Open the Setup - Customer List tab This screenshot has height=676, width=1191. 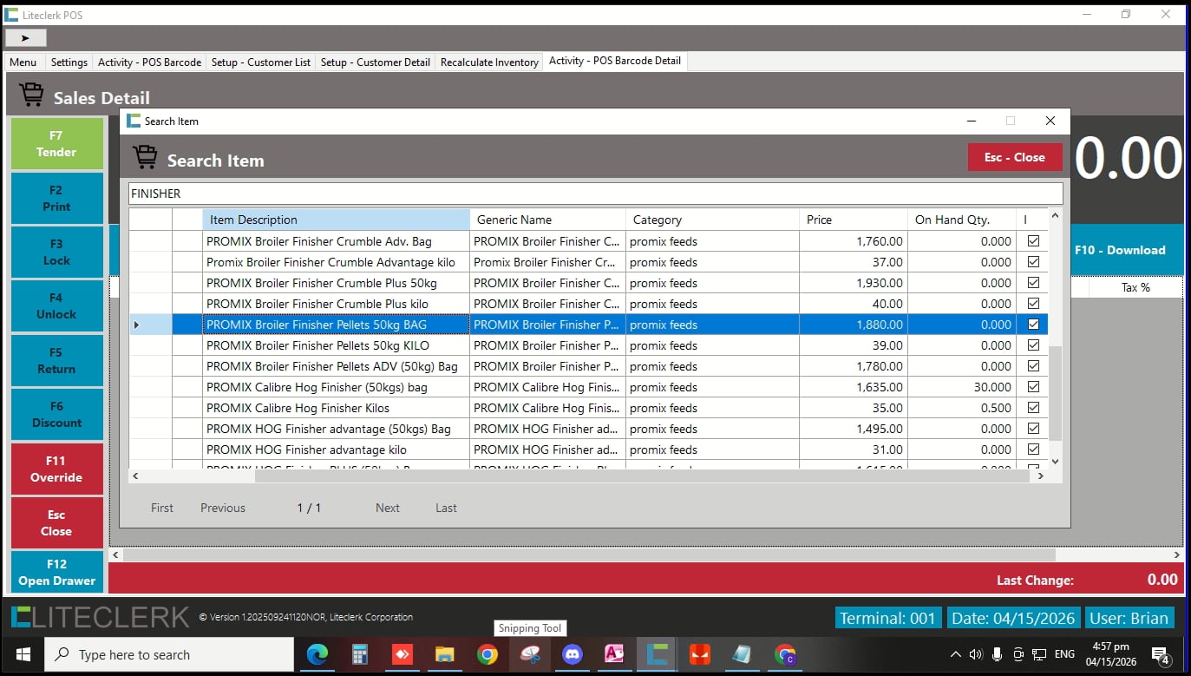[261, 62]
